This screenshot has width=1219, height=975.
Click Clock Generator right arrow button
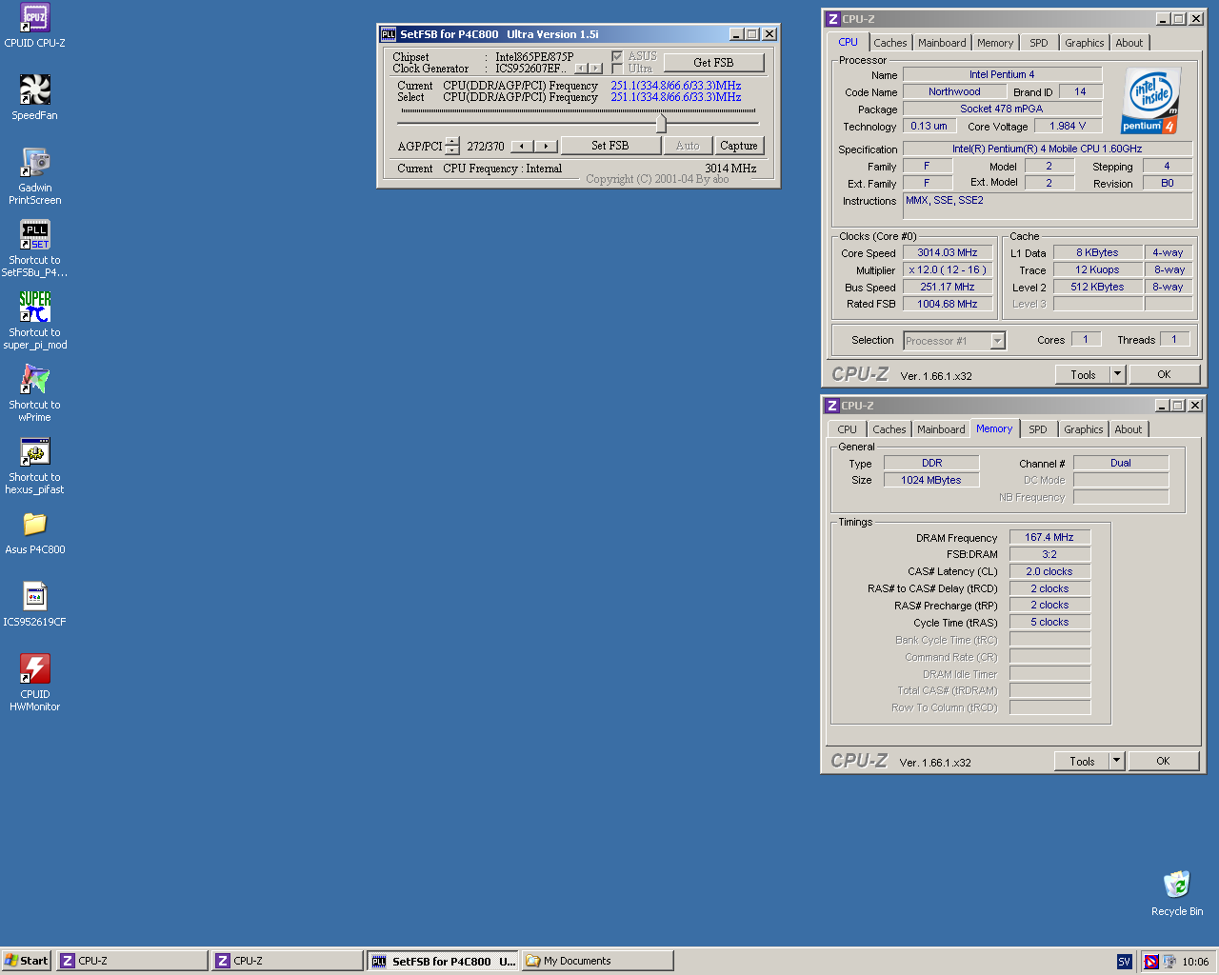coord(596,69)
